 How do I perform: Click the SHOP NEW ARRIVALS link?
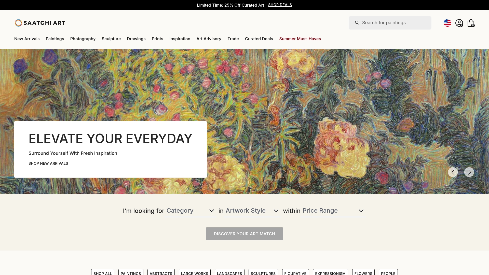point(48,163)
